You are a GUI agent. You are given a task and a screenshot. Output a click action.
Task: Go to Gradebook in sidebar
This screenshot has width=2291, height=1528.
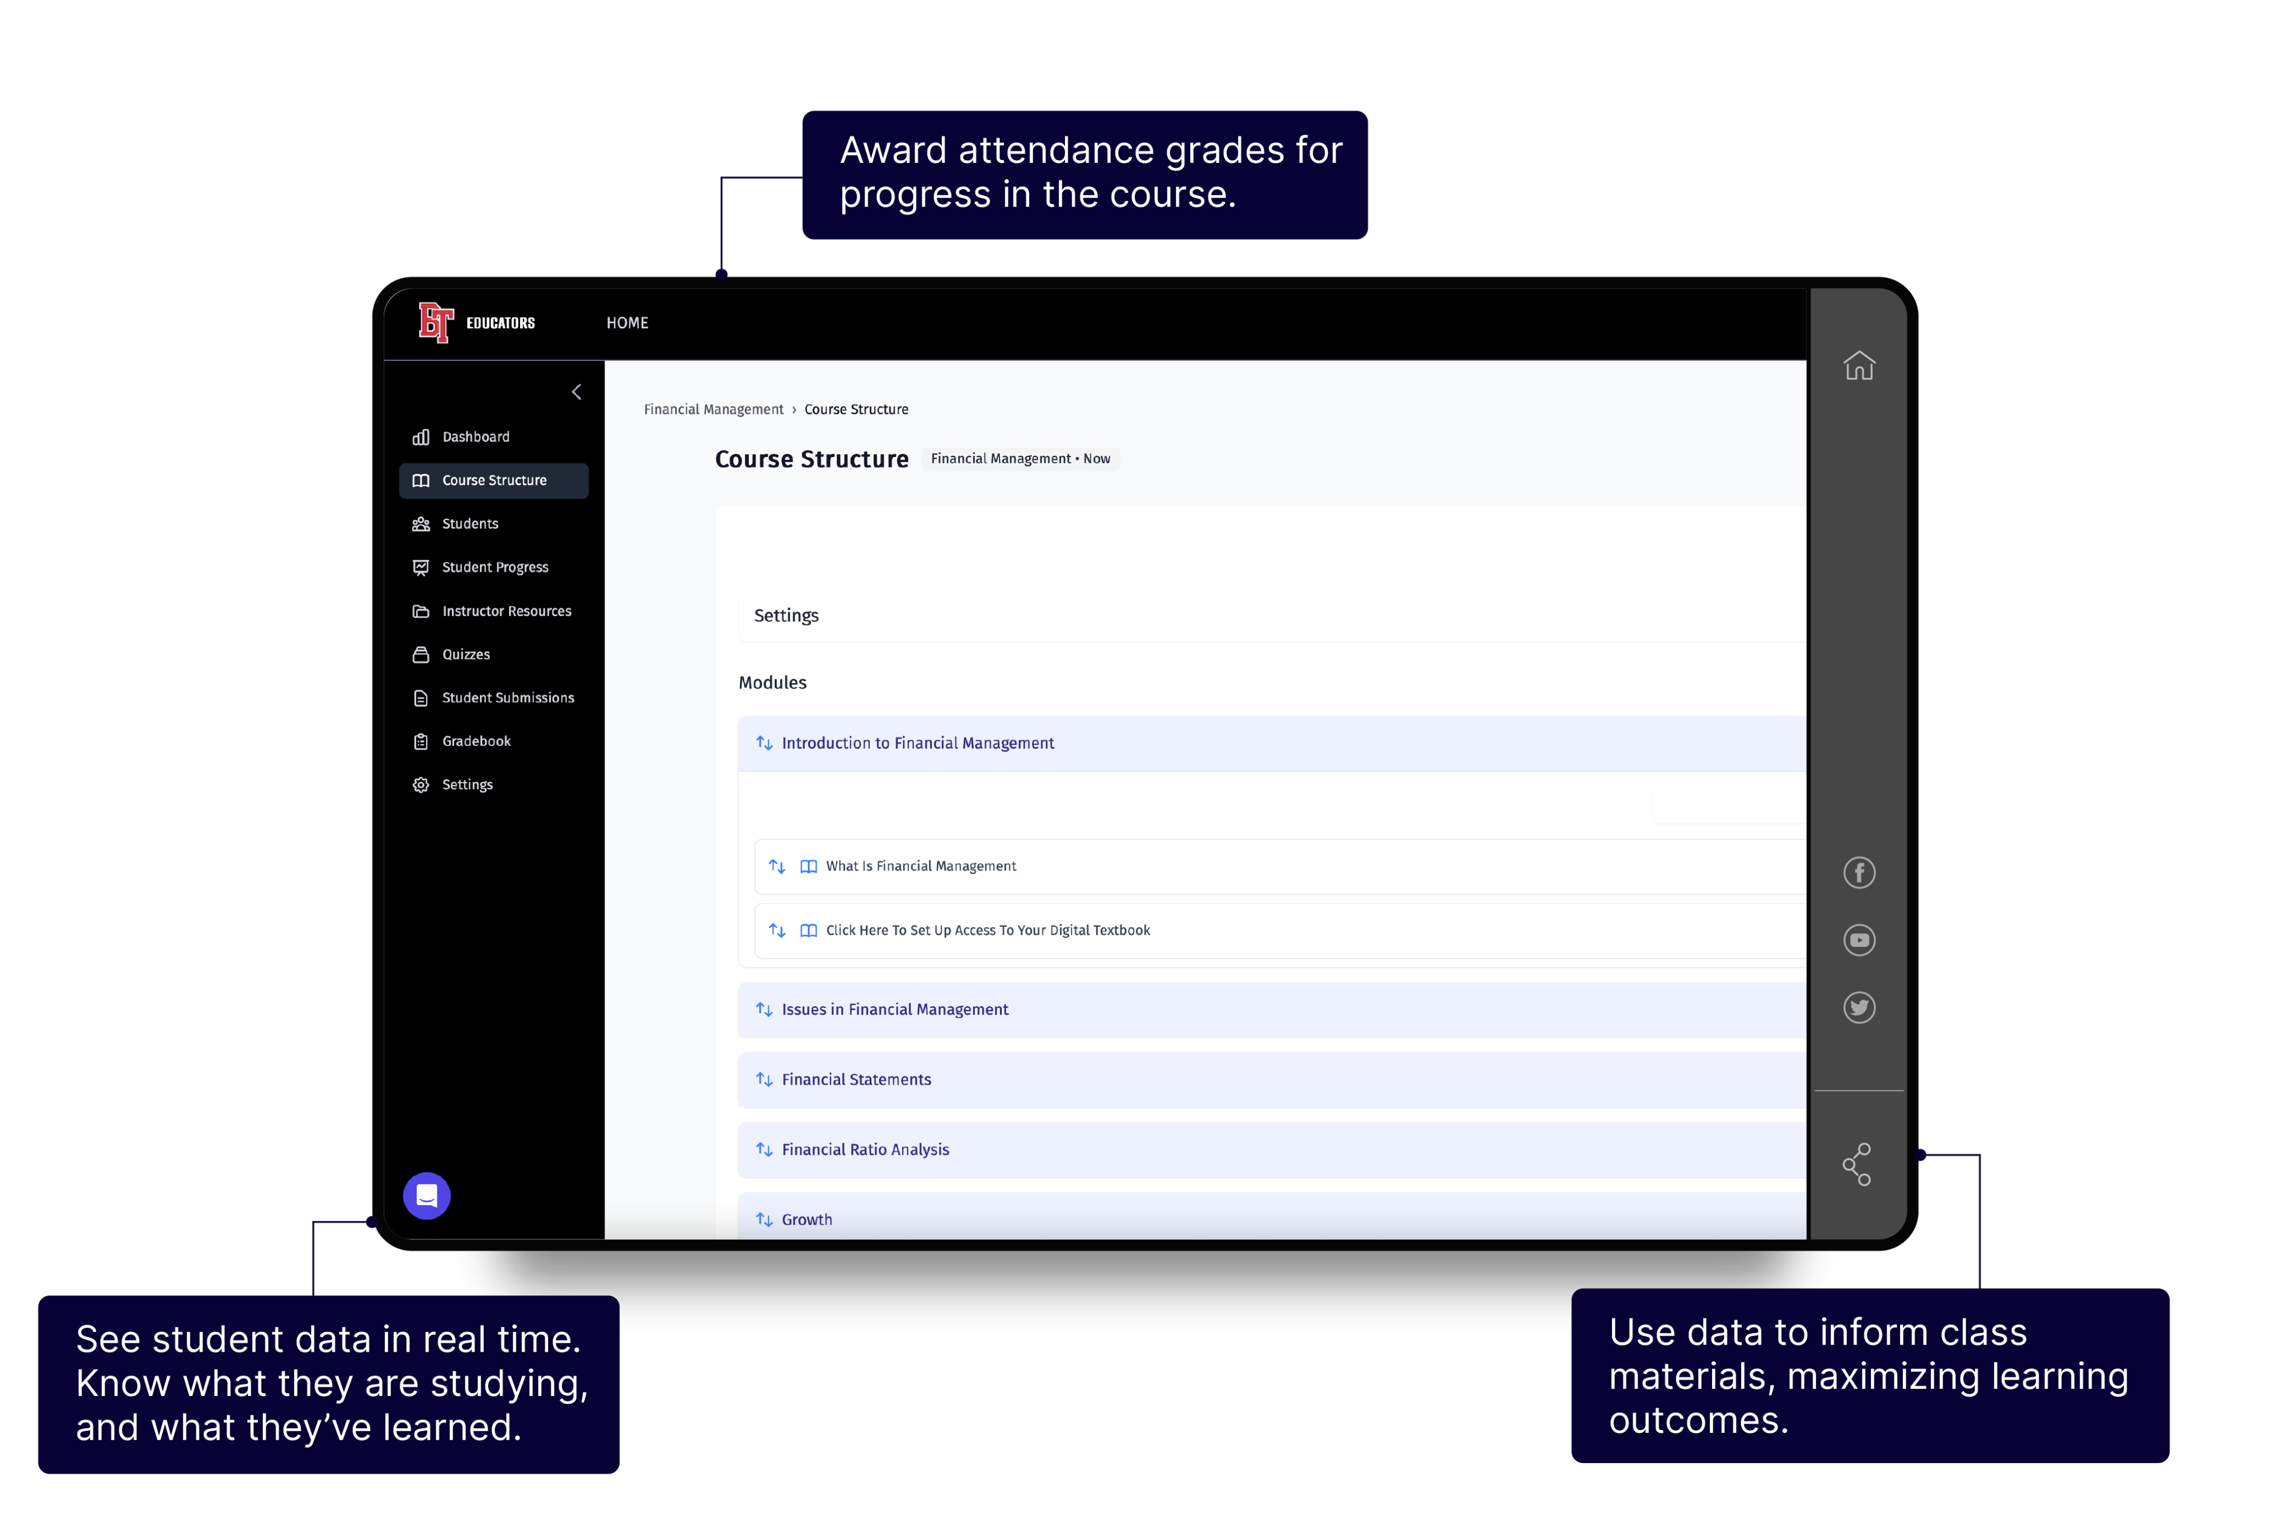(477, 741)
